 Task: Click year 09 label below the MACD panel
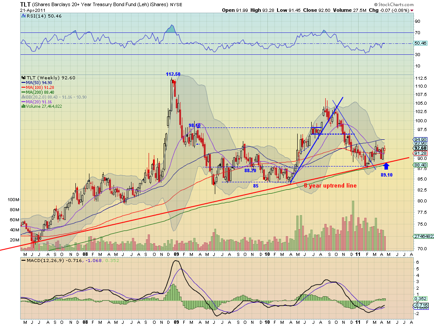coord(176,322)
